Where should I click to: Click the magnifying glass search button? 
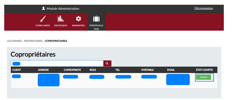point(107,64)
